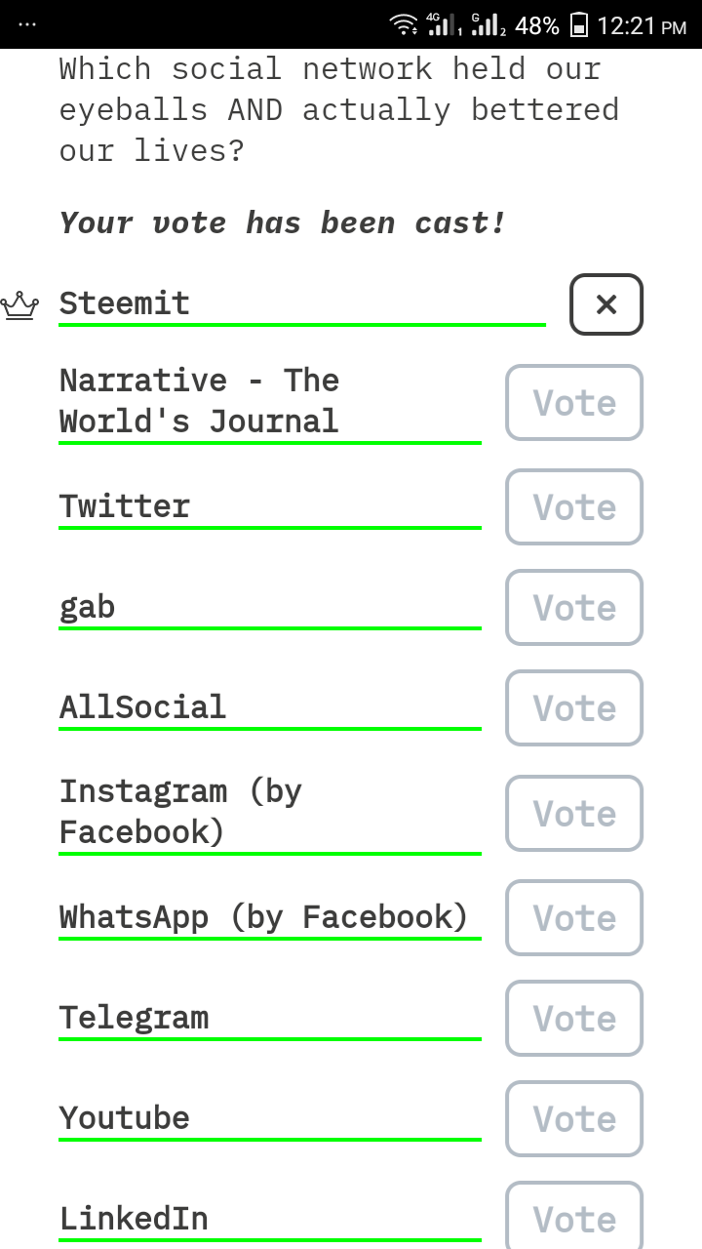Viewport: 702px width, 1249px height.
Task: Select the Steemit option label
Action: click(125, 302)
